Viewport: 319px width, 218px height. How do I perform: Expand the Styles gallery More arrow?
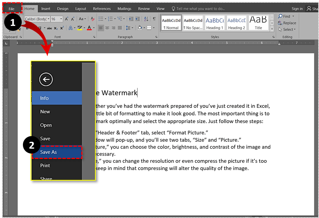(x=272, y=29)
